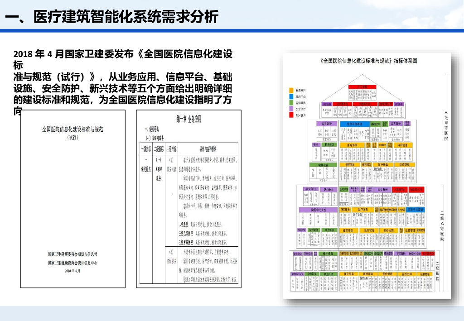The image size is (464, 321).
Task: Click the blue 信息平台 legend swatch
Action: pyautogui.click(x=291, y=97)
